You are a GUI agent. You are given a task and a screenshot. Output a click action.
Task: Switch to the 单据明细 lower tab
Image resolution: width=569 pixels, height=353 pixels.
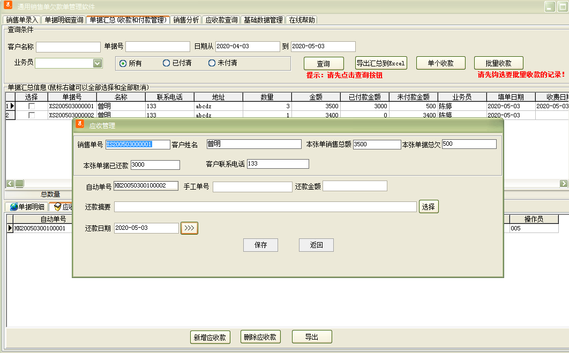(x=27, y=207)
